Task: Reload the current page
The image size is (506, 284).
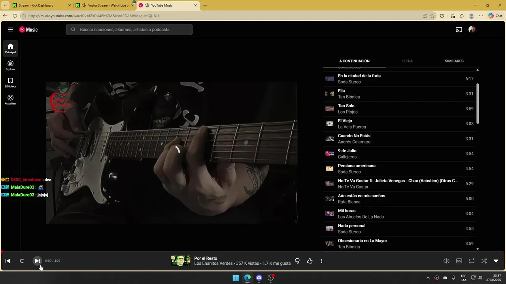Action: [x=15, y=16]
